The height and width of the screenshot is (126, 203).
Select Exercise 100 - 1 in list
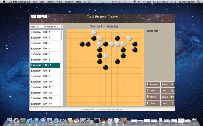(x=45, y=32)
